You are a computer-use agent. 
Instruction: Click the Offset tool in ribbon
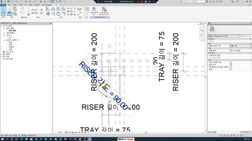click(53, 9)
